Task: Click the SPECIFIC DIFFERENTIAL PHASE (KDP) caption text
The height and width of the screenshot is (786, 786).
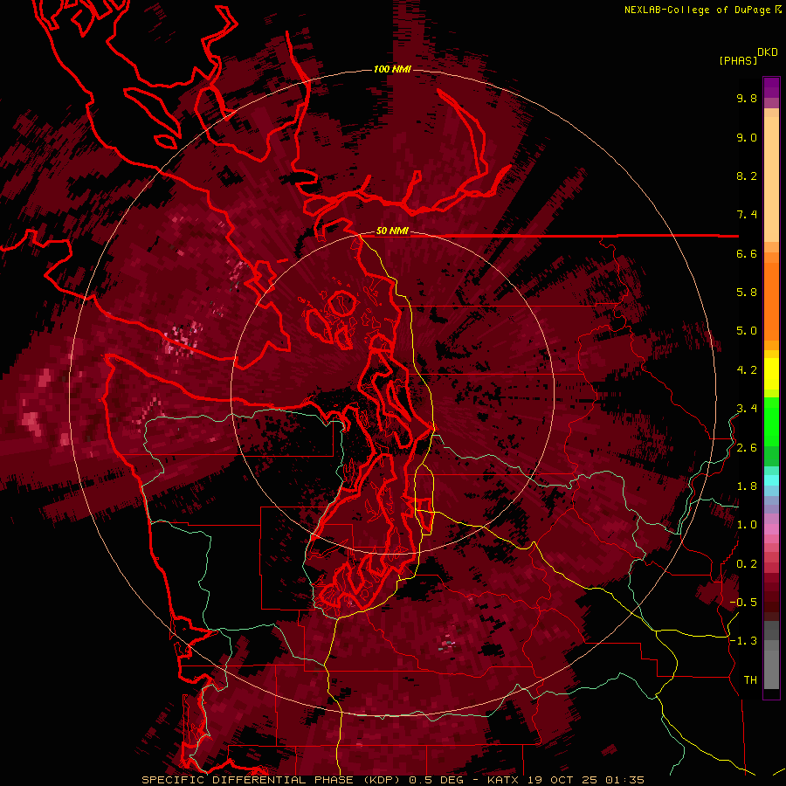Action: 273,780
